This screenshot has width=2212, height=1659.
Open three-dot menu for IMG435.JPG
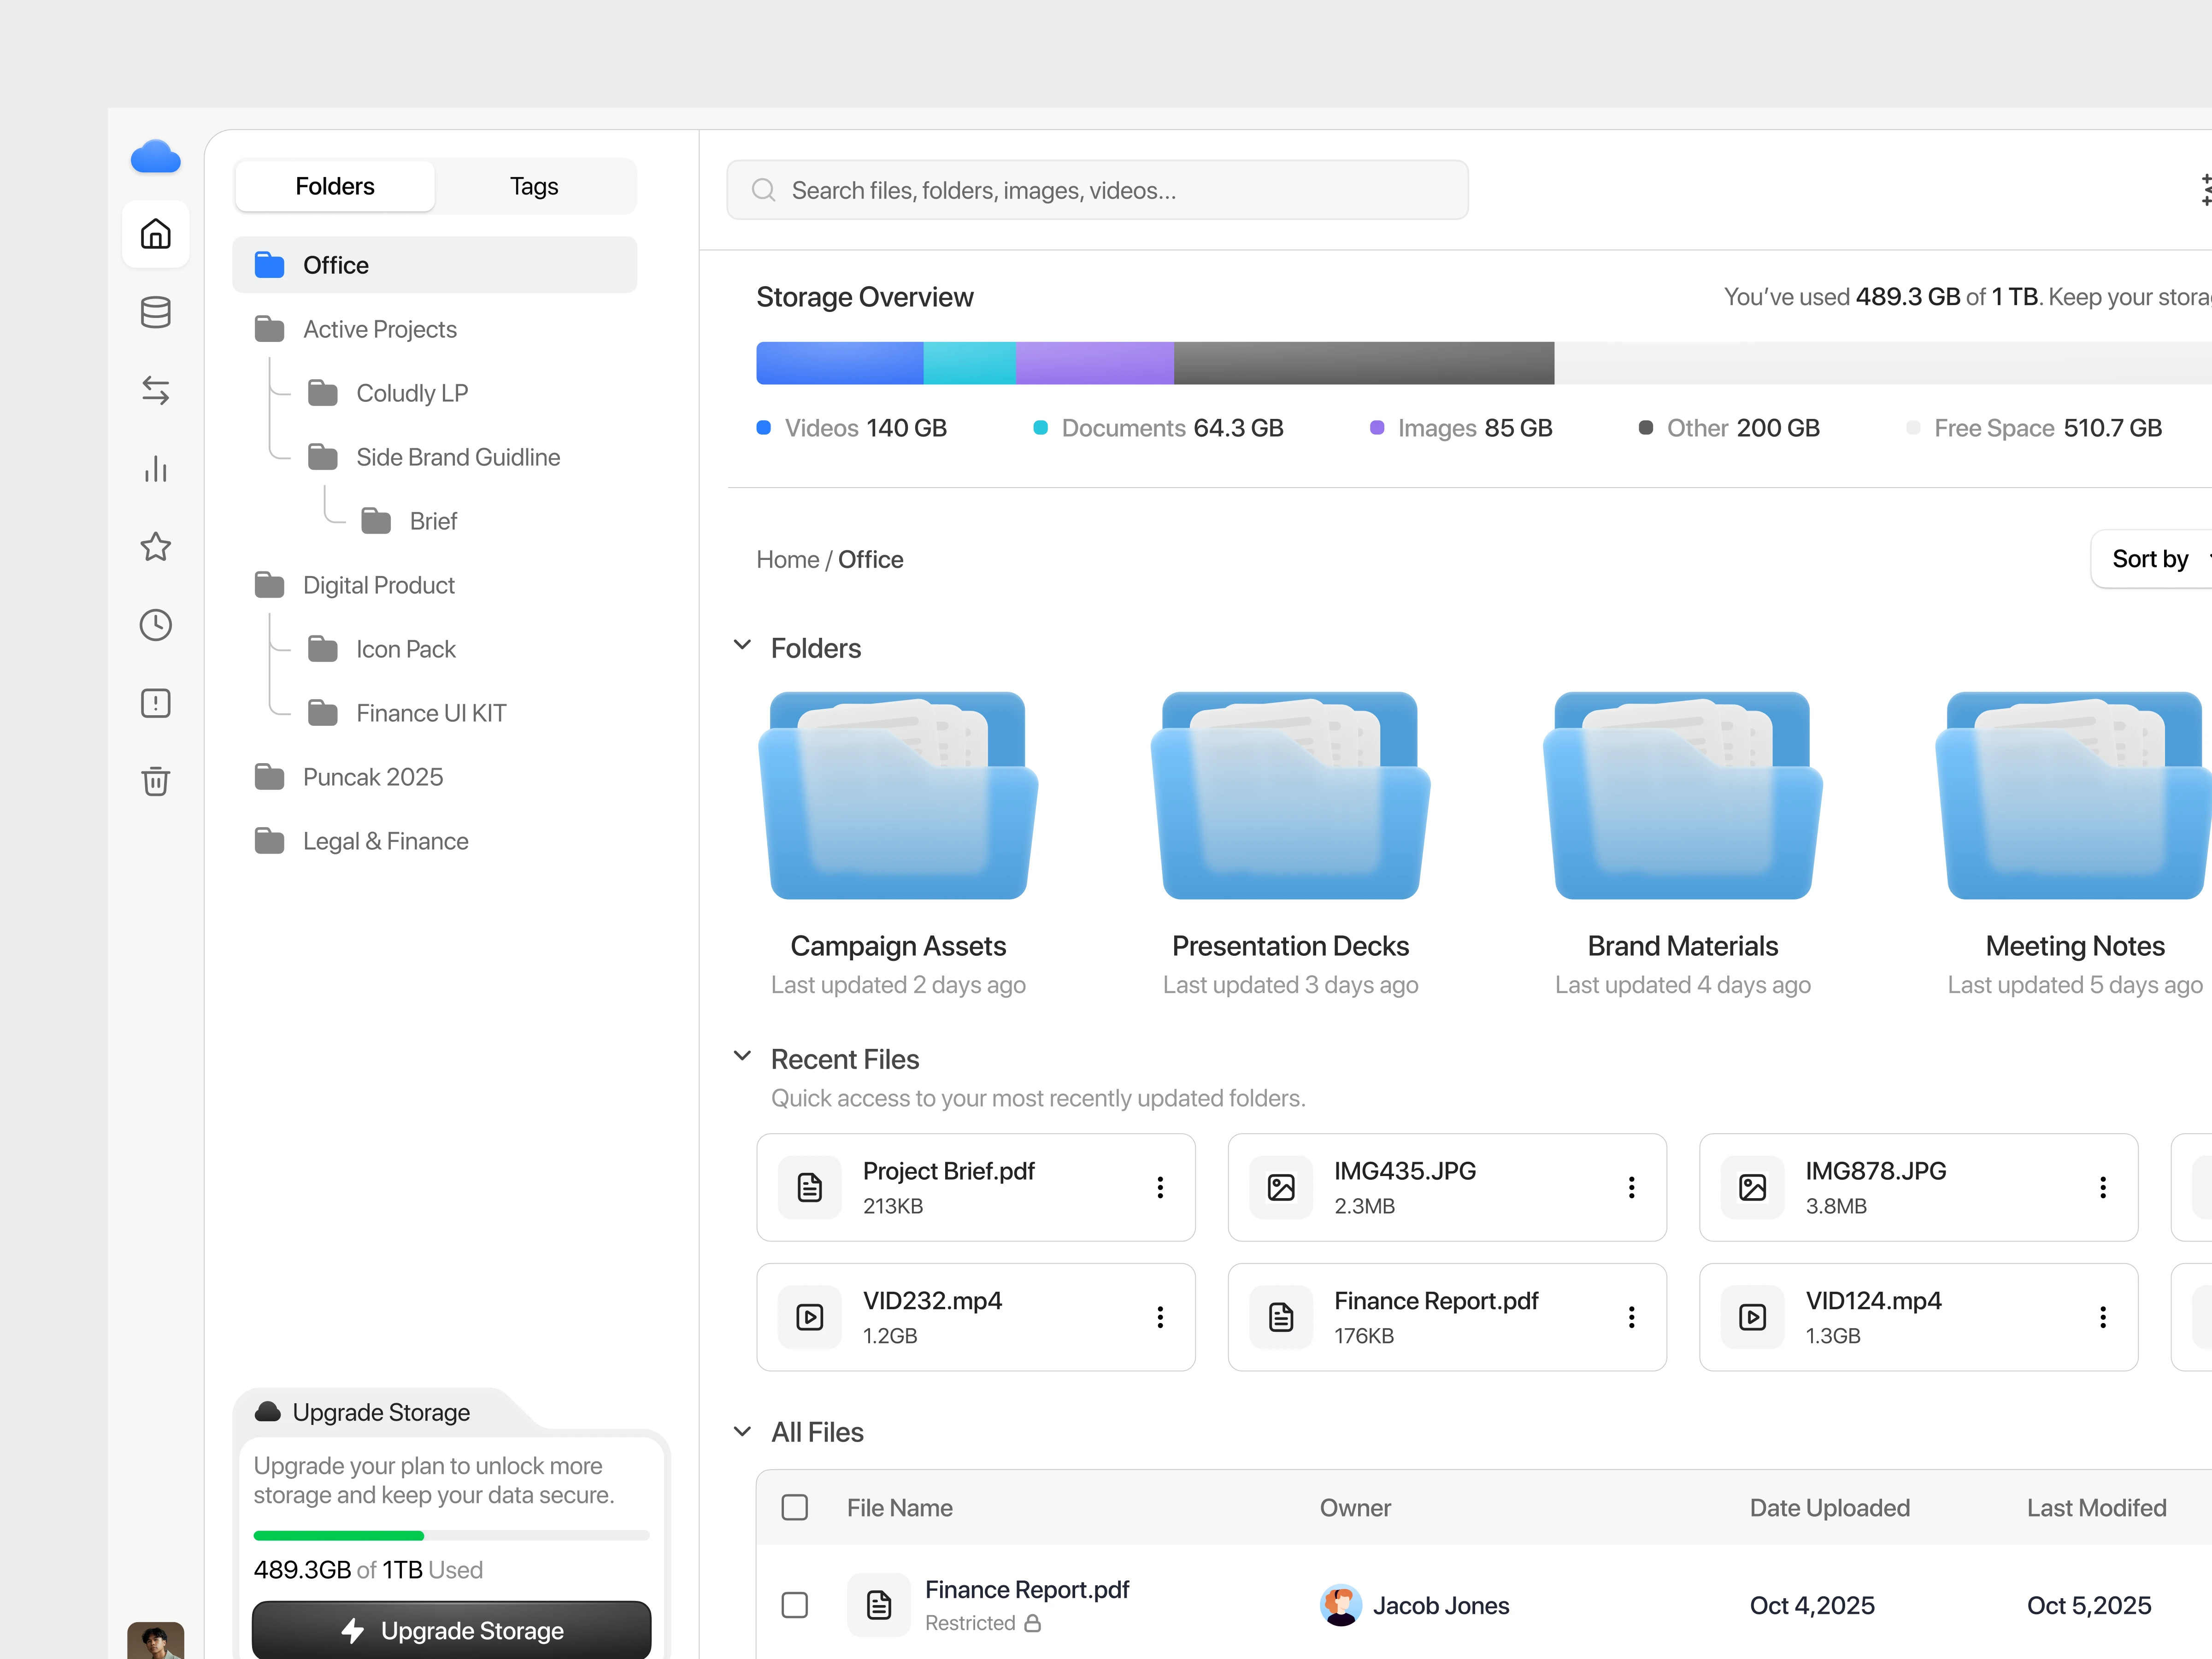tap(1631, 1187)
